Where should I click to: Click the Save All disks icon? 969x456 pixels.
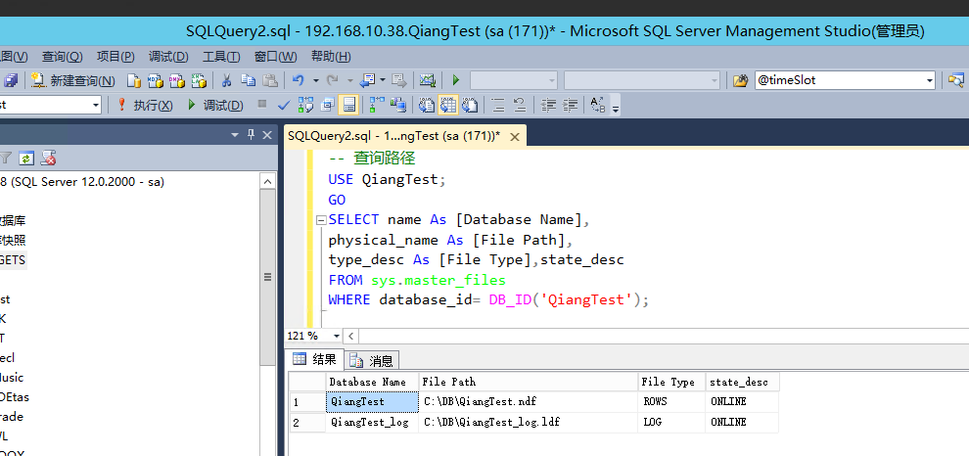10,80
